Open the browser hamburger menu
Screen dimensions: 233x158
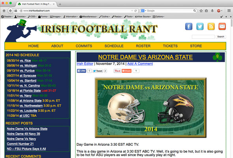coord(229,11)
